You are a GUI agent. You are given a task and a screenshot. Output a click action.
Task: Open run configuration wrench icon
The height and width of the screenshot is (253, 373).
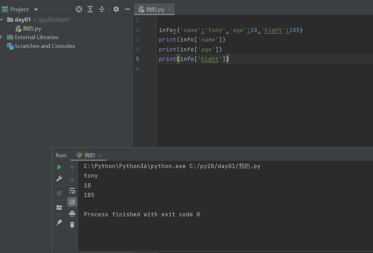(59, 179)
